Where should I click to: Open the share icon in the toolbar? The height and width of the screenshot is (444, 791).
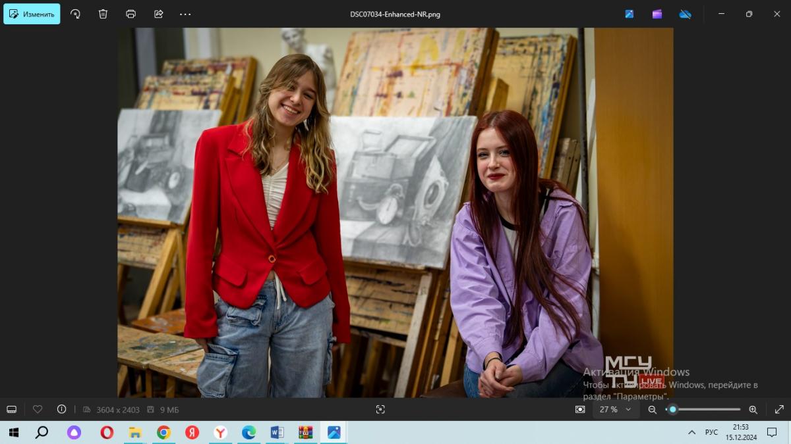158,14
